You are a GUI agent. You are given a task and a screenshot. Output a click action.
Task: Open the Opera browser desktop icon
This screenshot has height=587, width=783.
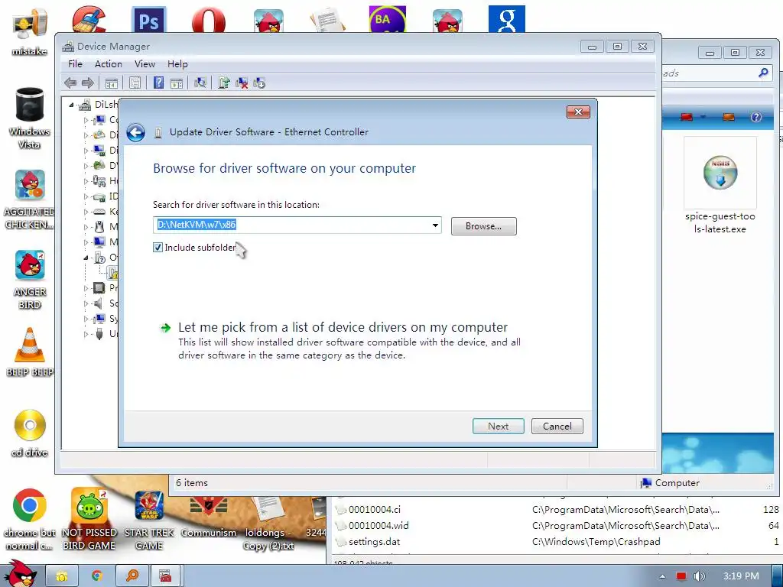point(208,20)
